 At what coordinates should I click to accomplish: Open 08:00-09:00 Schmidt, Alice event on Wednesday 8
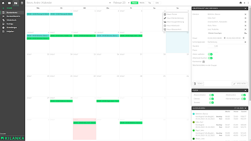pyautogui.click(x=85, y=36)
